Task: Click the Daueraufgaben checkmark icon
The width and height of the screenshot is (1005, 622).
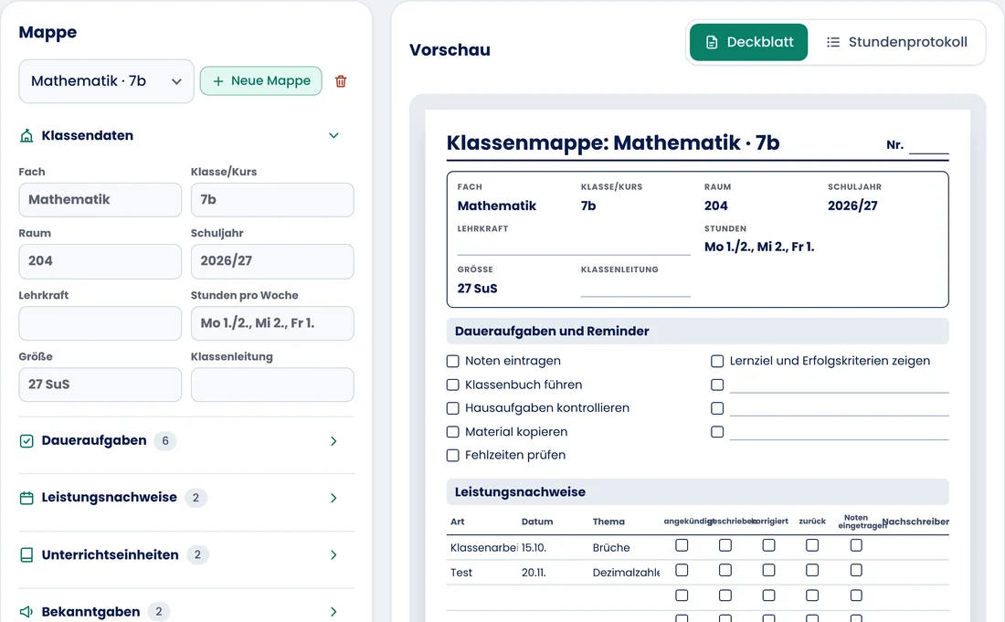Action: point(26,441)
